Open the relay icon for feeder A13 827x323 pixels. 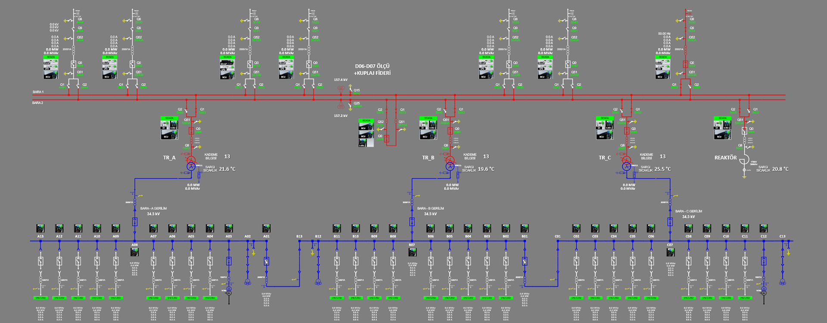[x=40, y=228]
